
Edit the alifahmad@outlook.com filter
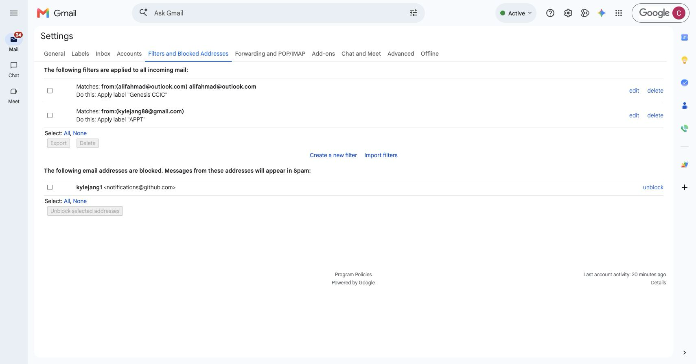click(x=634, y=91)
